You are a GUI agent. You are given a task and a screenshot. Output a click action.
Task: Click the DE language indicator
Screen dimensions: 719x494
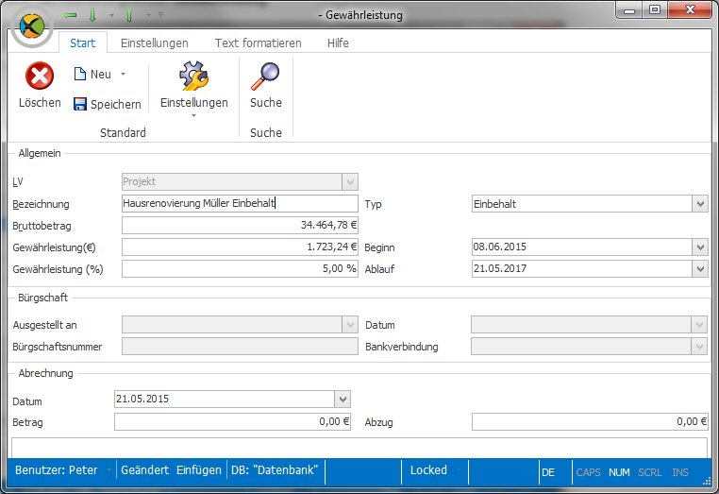click(548, 472)
